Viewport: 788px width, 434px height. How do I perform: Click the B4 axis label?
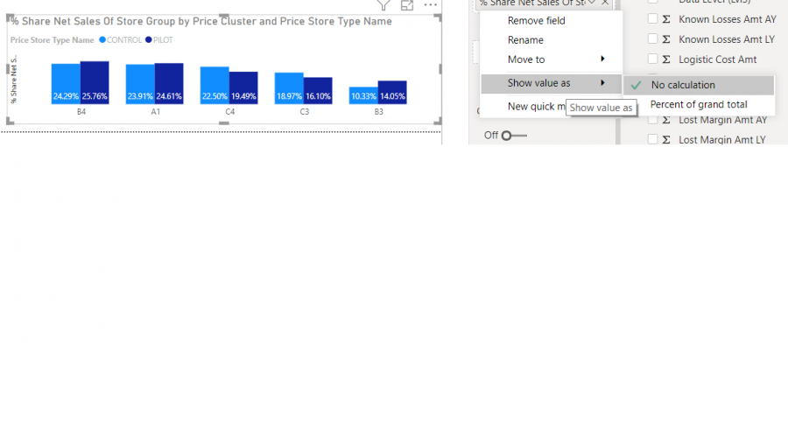click(81, 111)
